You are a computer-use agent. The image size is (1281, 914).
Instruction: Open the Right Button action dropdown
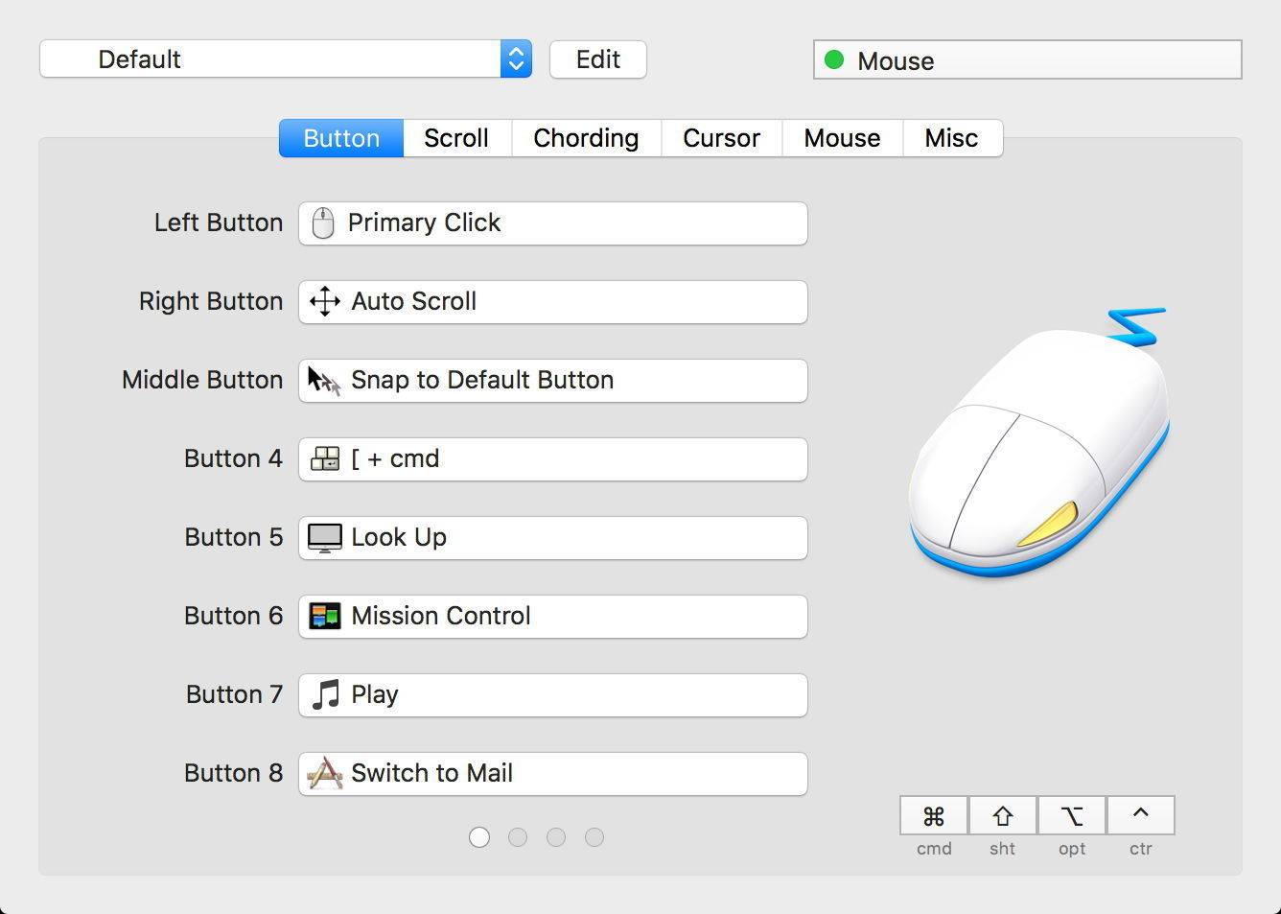point(552,302)
